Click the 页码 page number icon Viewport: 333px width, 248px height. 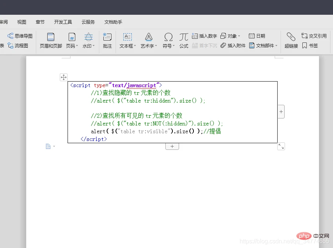click(72, 37)
